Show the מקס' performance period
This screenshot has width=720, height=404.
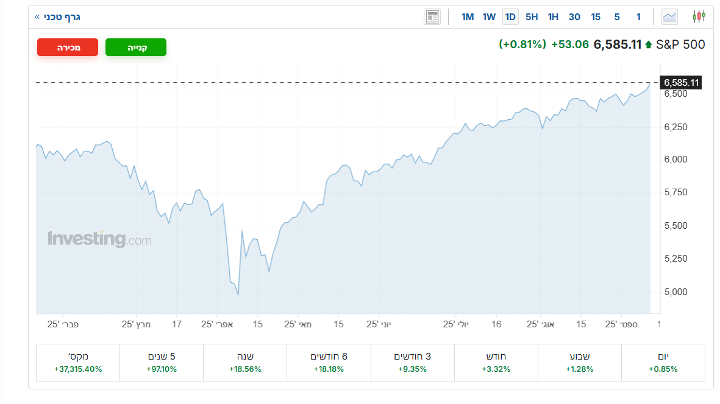point(78,363)
